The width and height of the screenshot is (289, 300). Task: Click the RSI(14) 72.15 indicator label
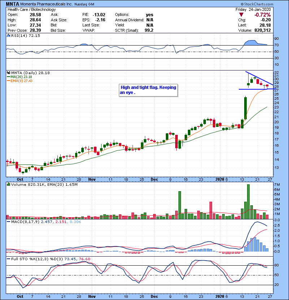tap(26, 35)
